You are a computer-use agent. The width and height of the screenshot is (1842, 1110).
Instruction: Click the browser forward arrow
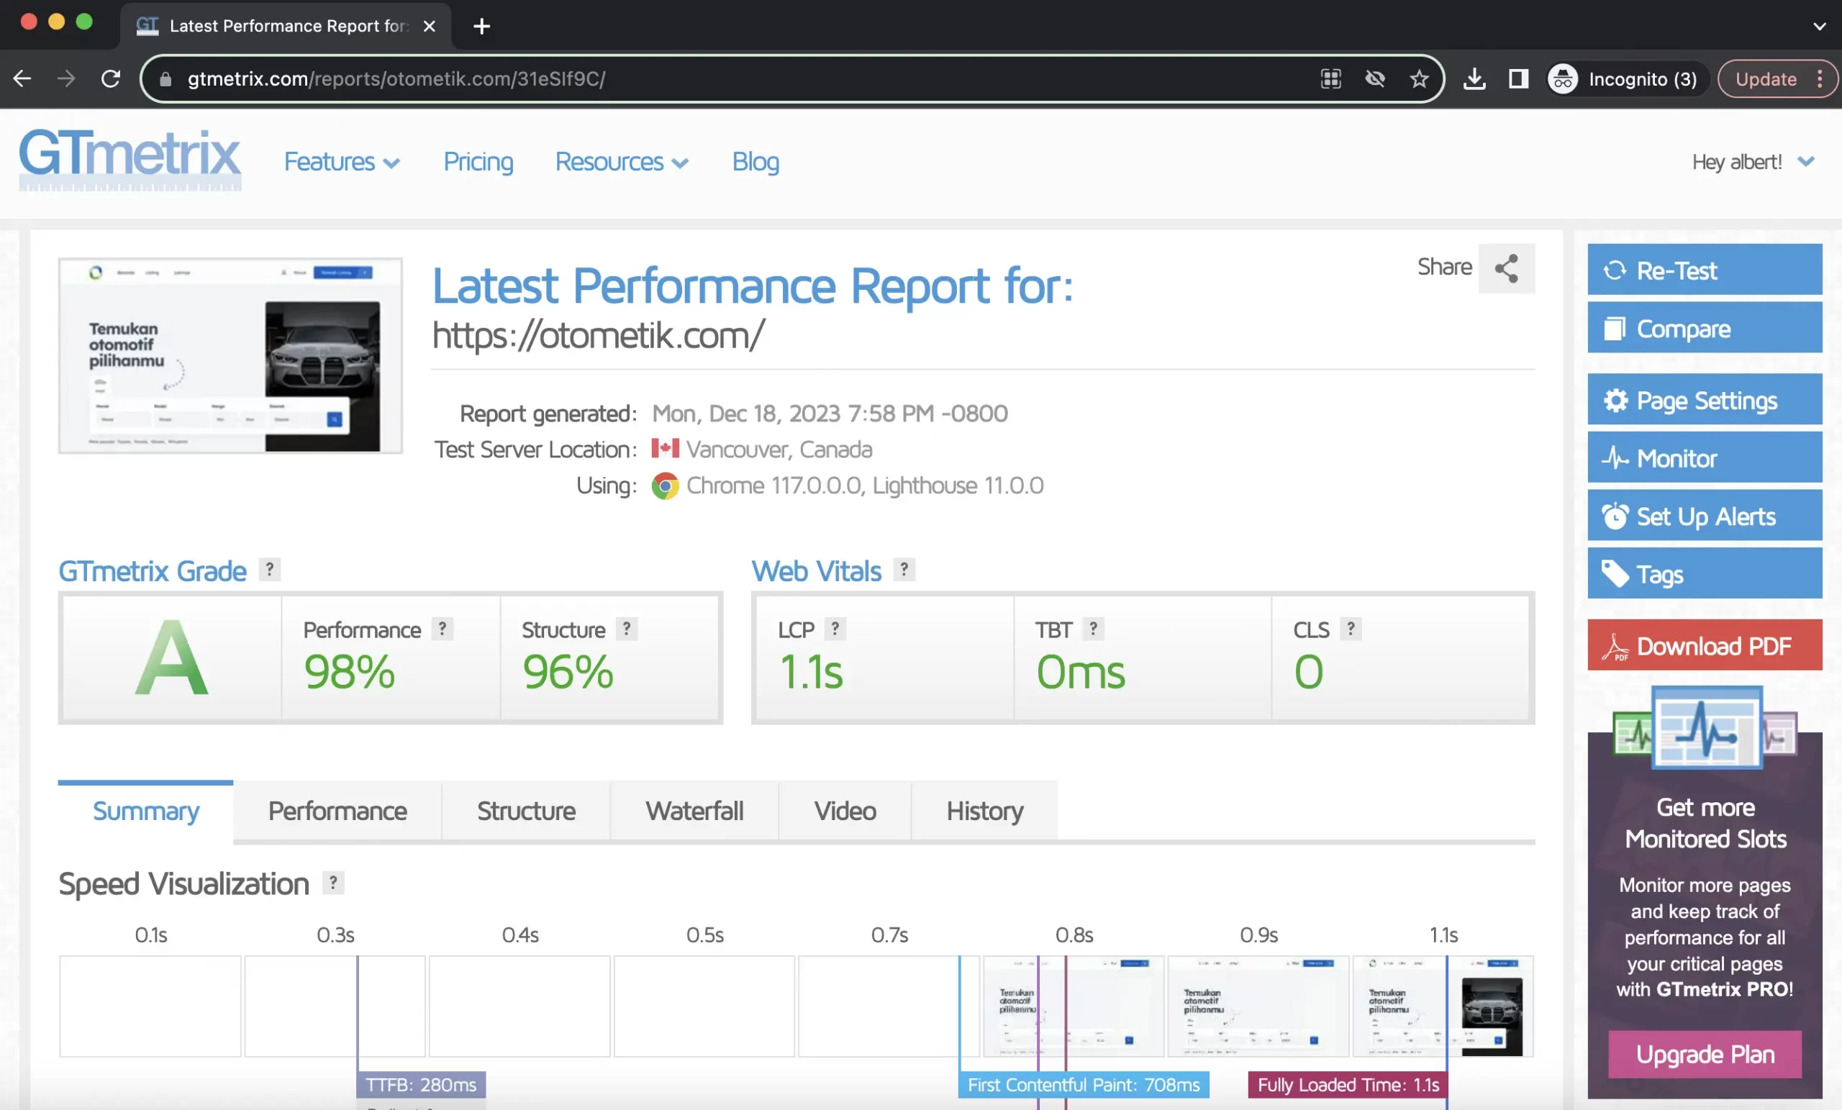[x=66, y=78]
